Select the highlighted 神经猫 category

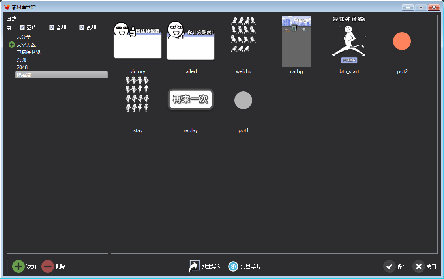[x=24, y=75]
